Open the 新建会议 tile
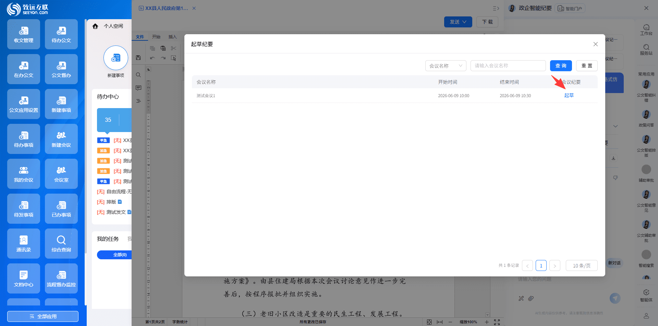Viewport: 658px width, 326px height. (x=61, y=139)
